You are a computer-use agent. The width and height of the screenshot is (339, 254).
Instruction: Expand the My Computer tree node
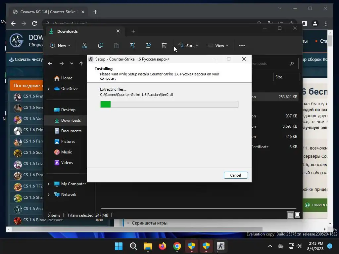pos(48,184)
